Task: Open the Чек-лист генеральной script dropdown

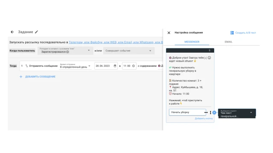Action: point(237,113)
